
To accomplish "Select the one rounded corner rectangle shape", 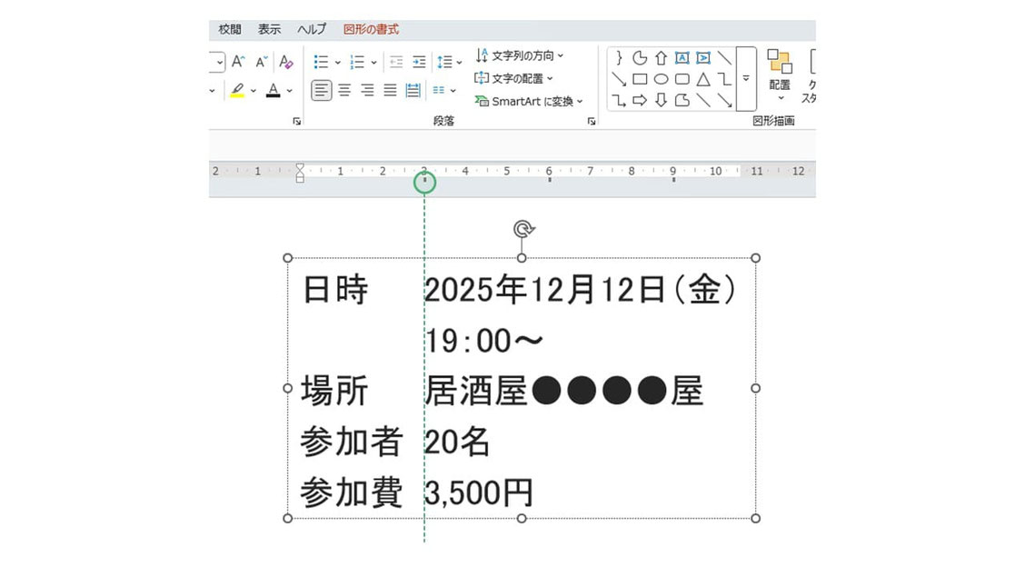I will click(682, 100).
